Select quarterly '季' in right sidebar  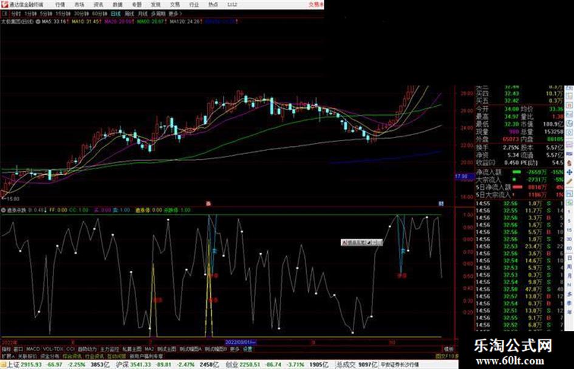569,303
